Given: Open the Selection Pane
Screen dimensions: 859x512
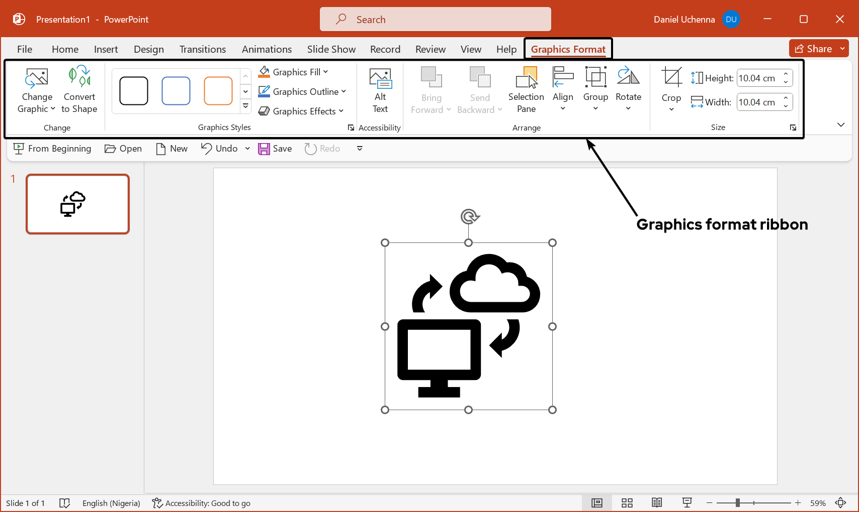Looking at the screenshot, I should (x=526, y=90).
